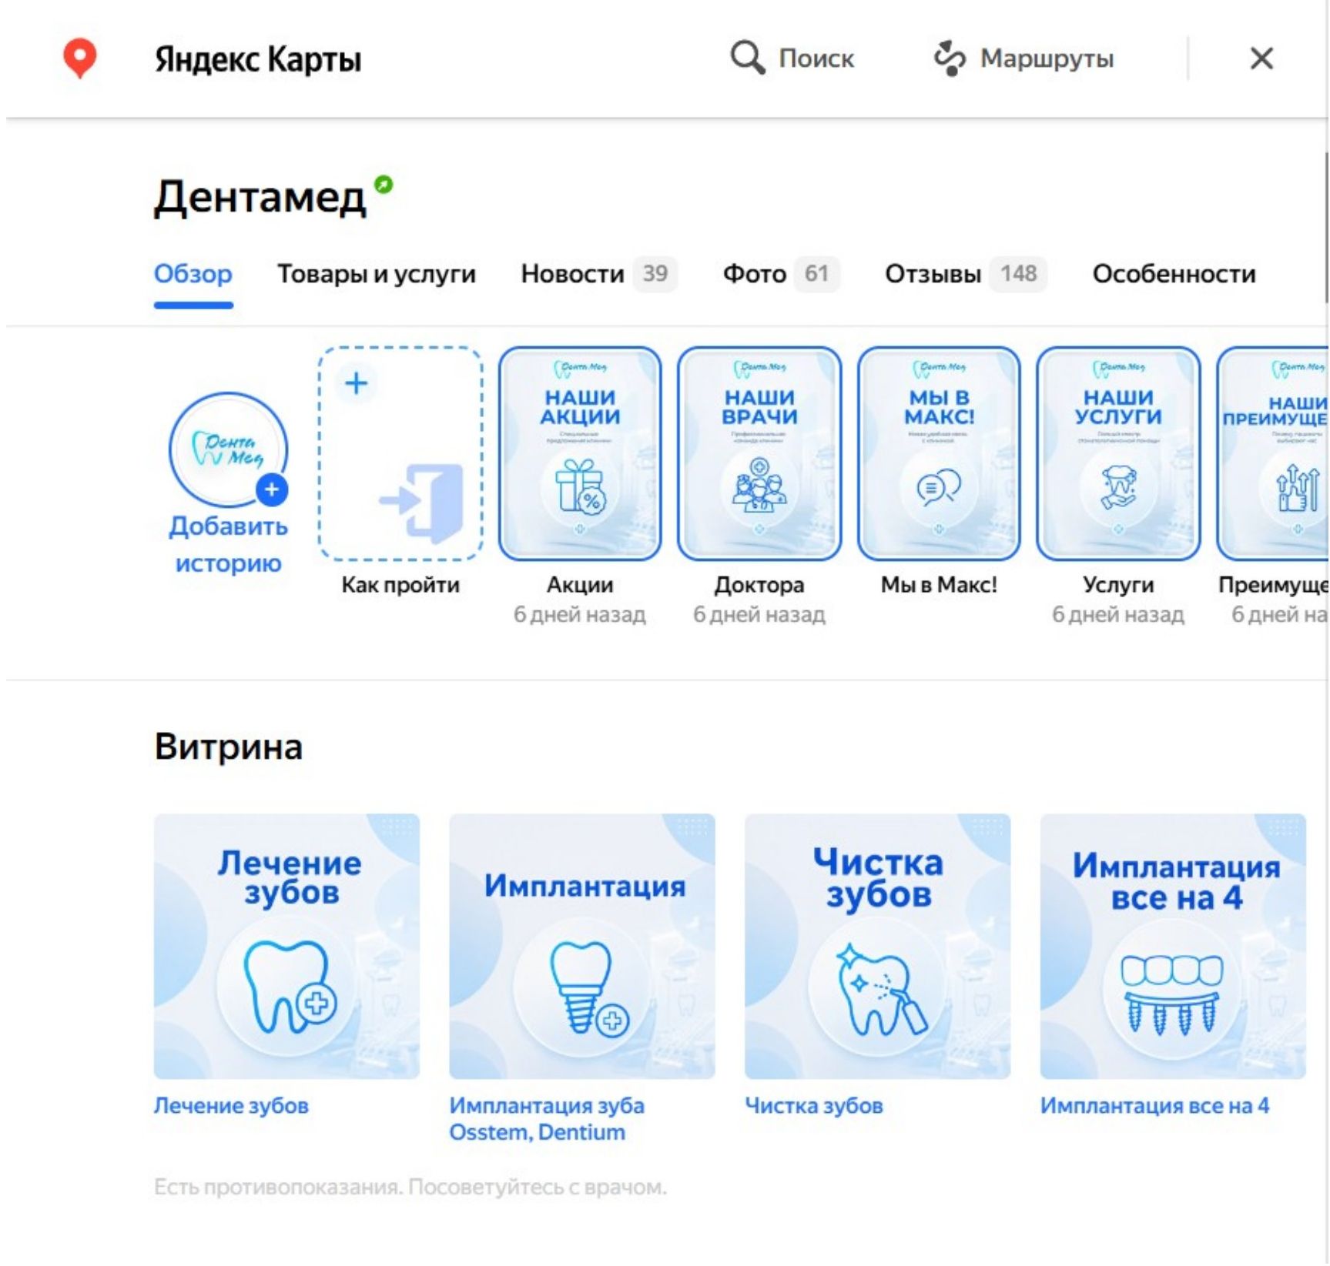Click the Услуги story caption
Viewport: 1330px width, 1266px height.
(x=1118, y=585)
